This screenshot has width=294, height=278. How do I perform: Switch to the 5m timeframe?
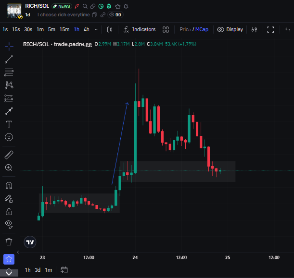pos(51,30)
